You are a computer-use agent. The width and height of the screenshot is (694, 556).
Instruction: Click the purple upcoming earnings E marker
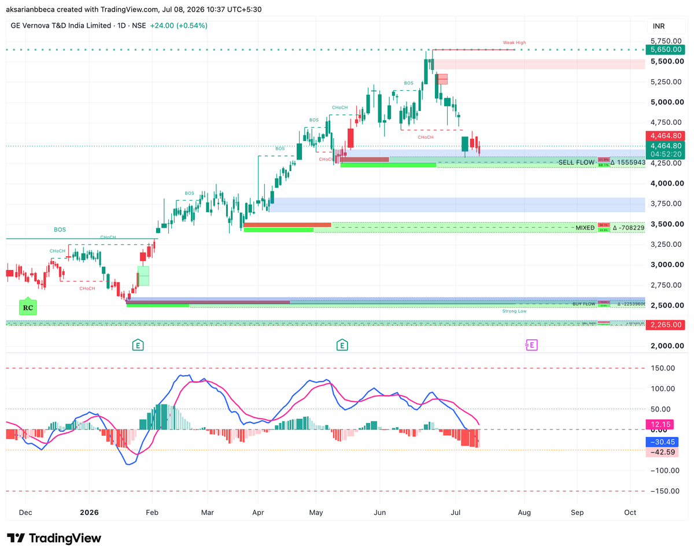(x=531, y=345)
